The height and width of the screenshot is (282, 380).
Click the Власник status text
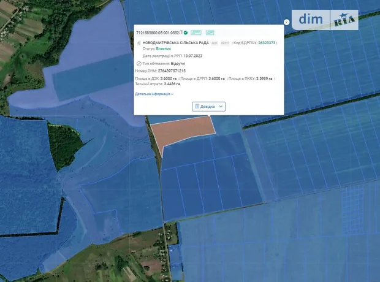coord(163,48)
